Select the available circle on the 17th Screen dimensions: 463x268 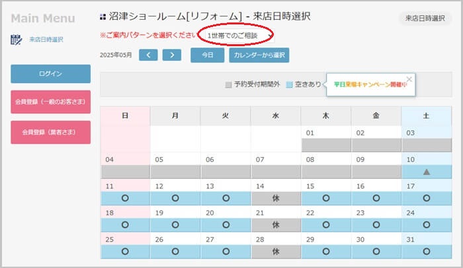point(427,199)
